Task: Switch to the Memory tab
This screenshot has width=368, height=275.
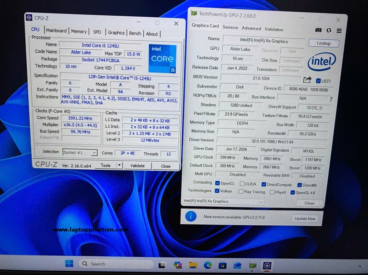Action: 79,32
